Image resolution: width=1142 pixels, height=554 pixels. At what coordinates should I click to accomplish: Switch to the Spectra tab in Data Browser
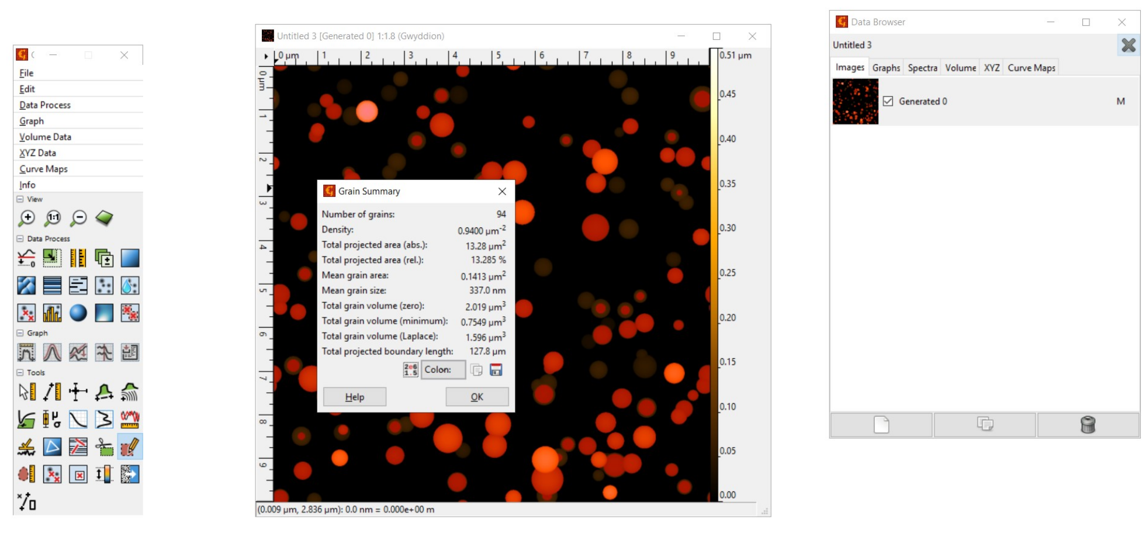pos(922,68)
